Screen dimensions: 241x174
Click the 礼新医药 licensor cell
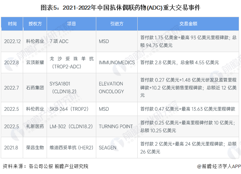click(35, 126)
